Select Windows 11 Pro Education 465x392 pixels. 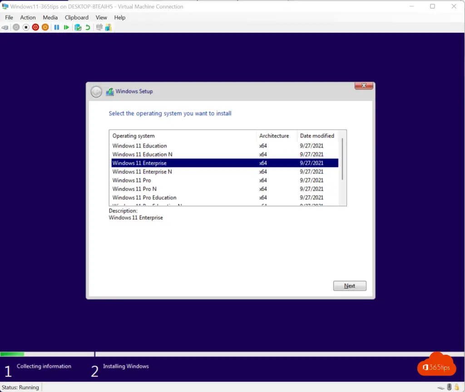click(225, 197)
